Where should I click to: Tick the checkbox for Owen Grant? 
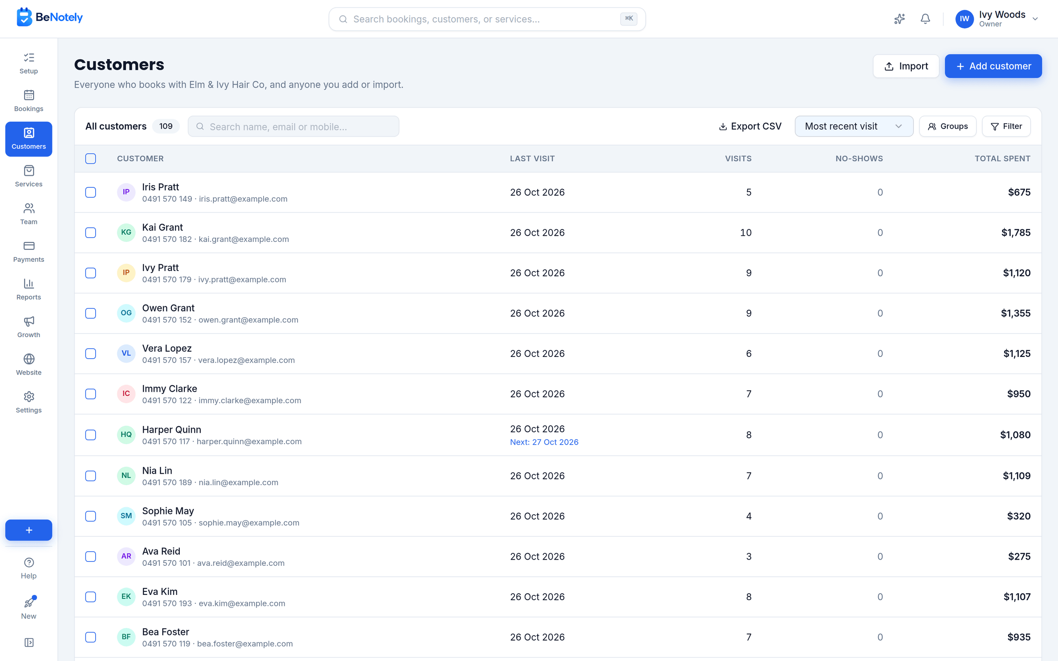[x=91, y=313]
